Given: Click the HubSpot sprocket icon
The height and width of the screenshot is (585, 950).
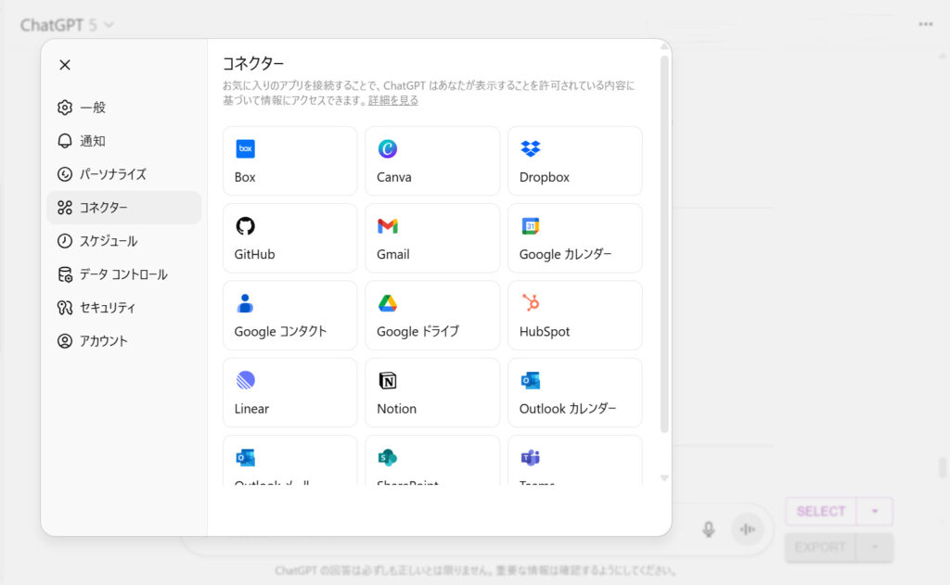Looking at the screenshot, I should point(530,303).
